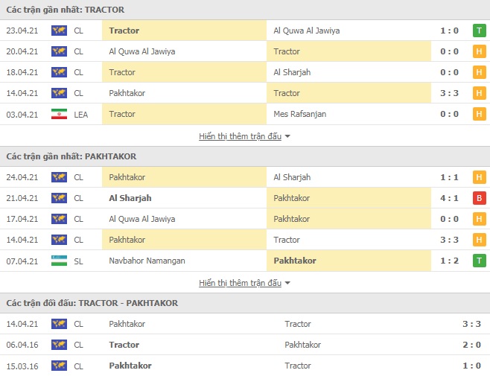Click the red B result badge for 21.04.21
The width and height of the screenshot is (490, 376).
[x=479, y=198]
